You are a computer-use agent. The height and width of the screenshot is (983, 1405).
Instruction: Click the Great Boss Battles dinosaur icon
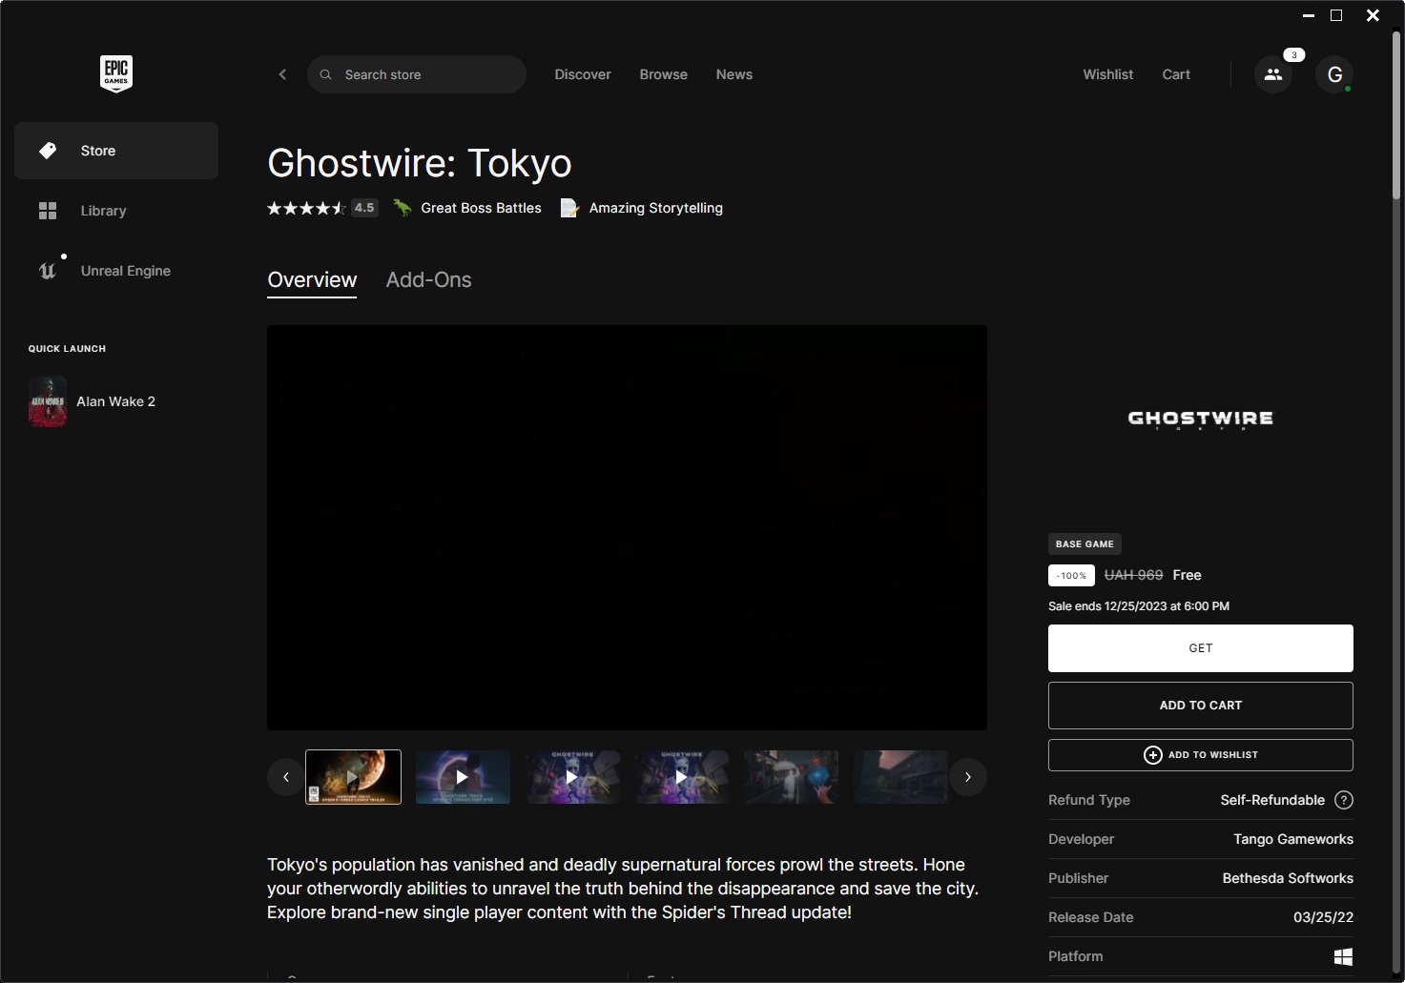(x=403, y=208)
